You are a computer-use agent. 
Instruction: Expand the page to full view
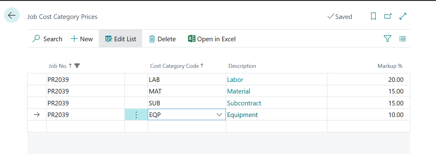click(403, 16)
